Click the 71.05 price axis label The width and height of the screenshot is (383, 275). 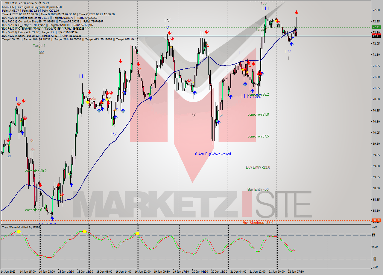pyautogui.click(x=376, y=88)
